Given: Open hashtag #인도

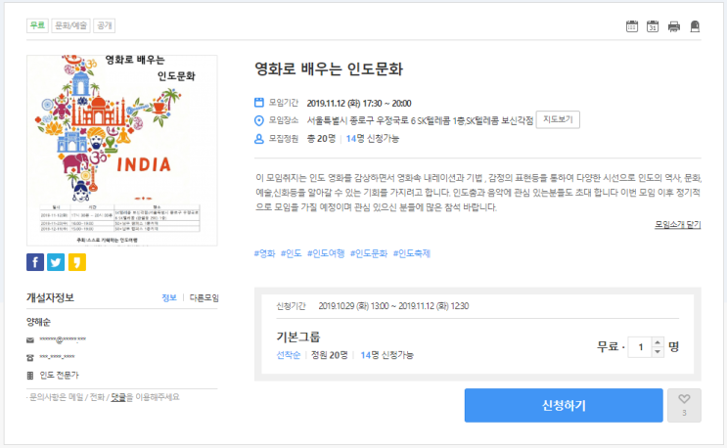Looking at the screenshot, I should (292, 253).
